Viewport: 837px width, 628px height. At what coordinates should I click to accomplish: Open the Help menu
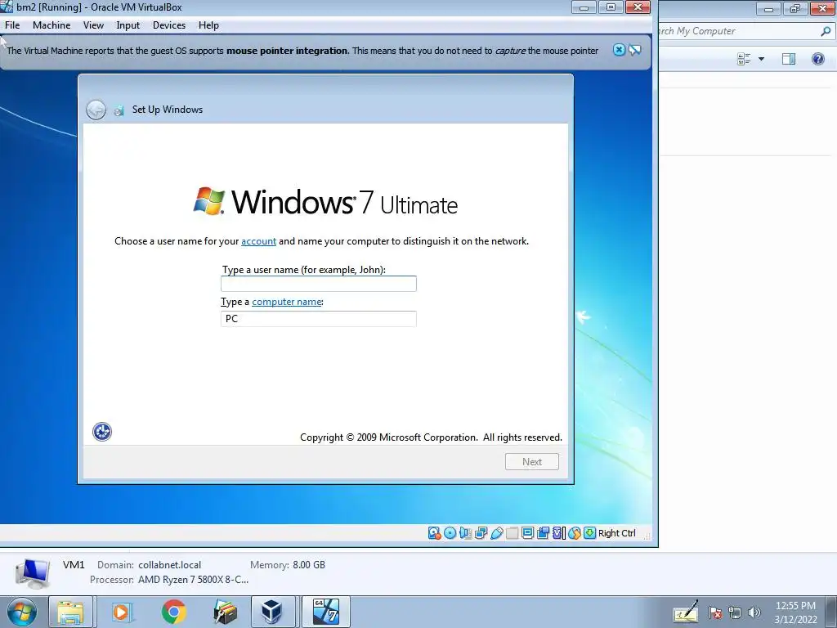[x=208, y=25]
